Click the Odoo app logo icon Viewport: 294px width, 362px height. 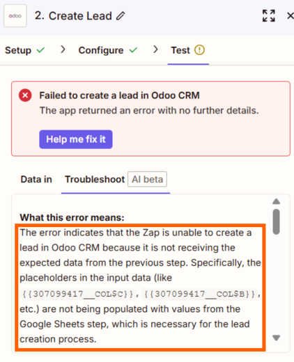tap(15, 16)
